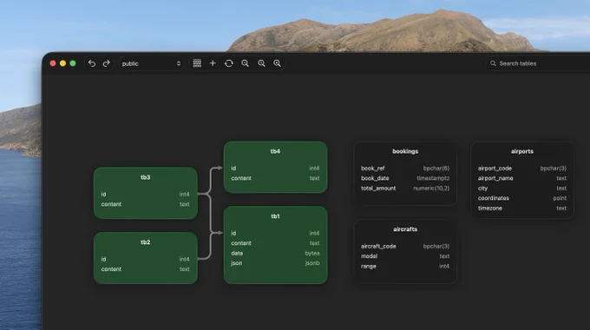Click the undo arrow icon
The image size is (590, 330).
(92, 63)
